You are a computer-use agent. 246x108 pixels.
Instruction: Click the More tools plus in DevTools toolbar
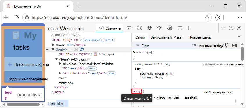point(188,28)
